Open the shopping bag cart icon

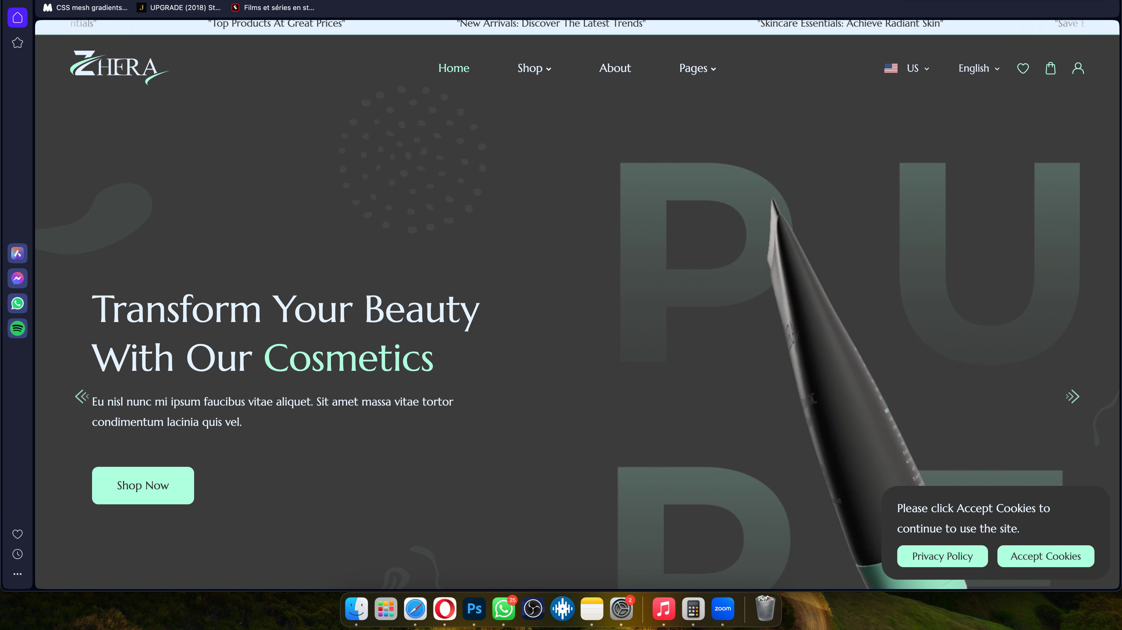tap(1050, 68)
